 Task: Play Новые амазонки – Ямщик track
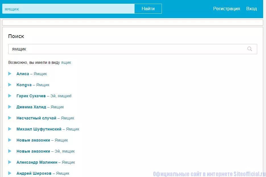coord(10,140)
